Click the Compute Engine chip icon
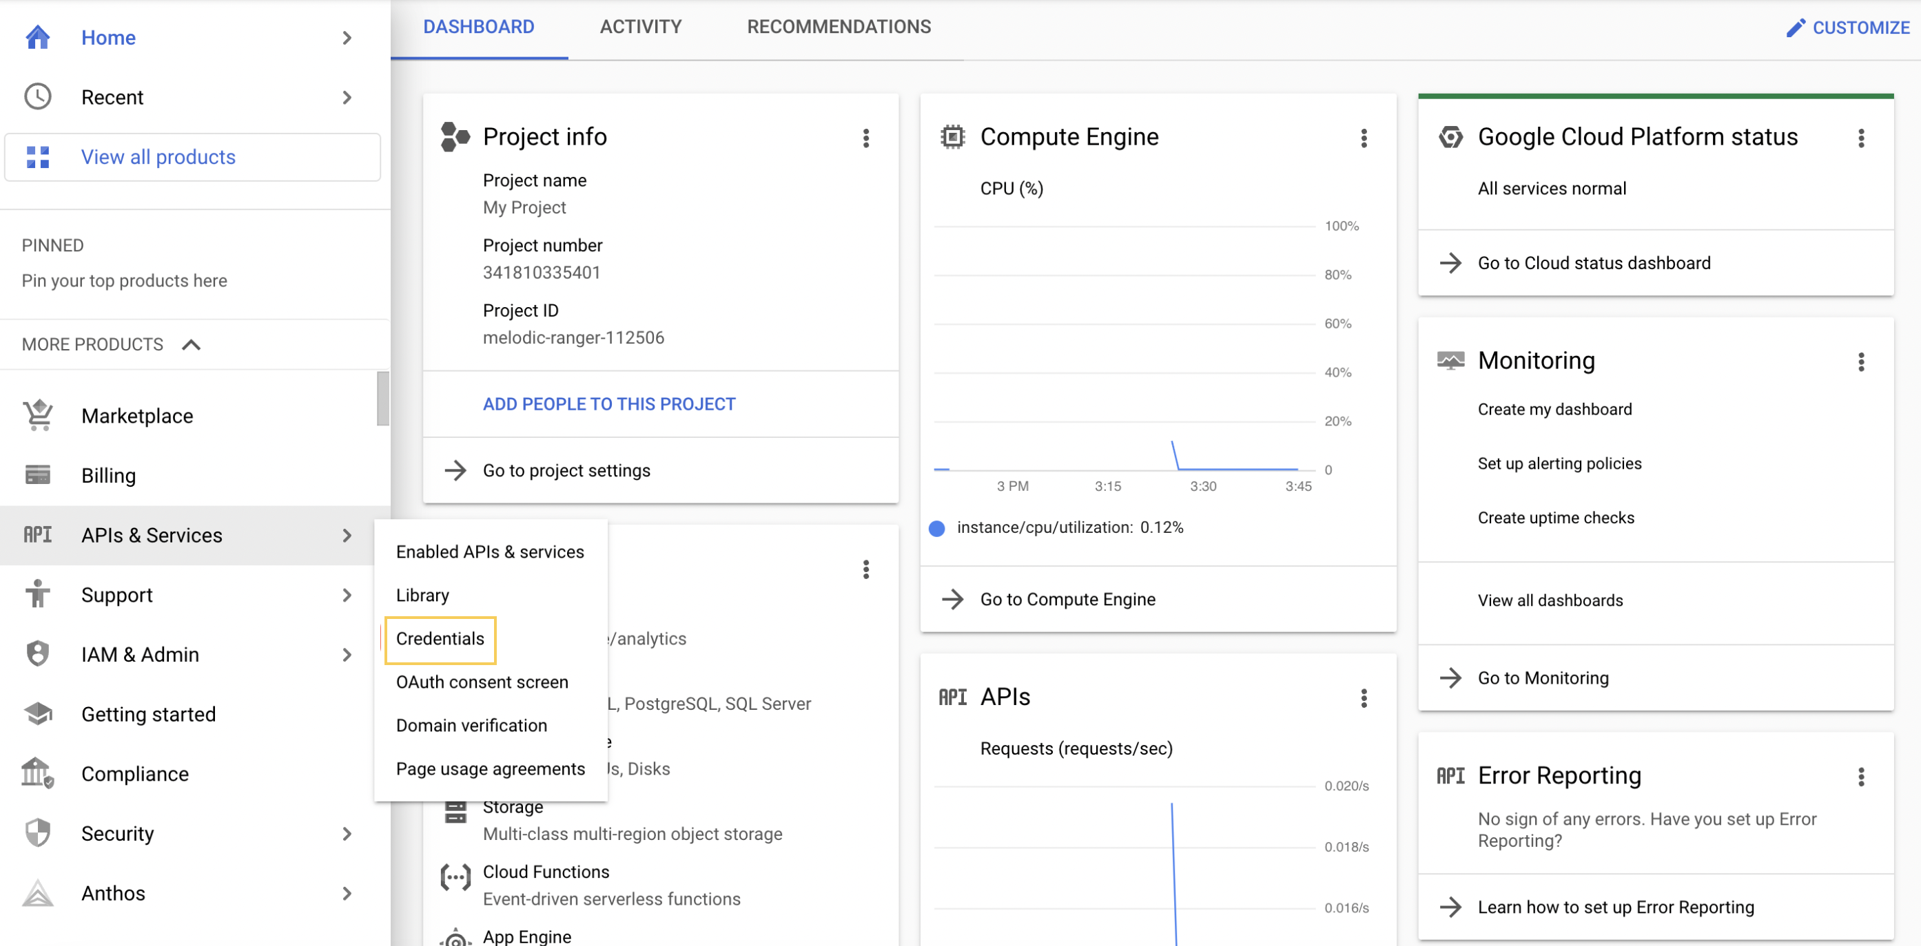1921x946 pixels. coord(952,137)
